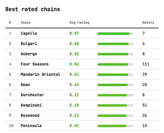This screenshot has width=164, height=133.
Task: Click the Aman rating progress bar
Action: click(115, 85)
